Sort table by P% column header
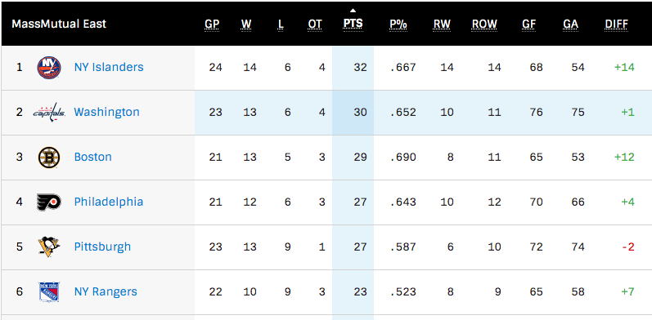 coord(398,24)
